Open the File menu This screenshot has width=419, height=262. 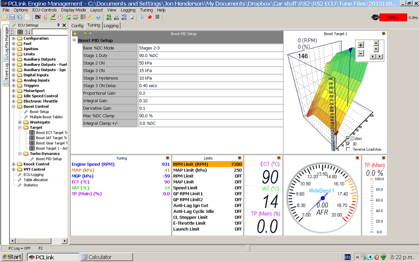coord(6,10)
